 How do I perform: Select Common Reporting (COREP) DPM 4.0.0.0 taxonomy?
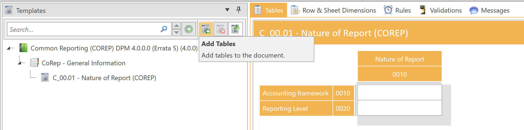114,48
